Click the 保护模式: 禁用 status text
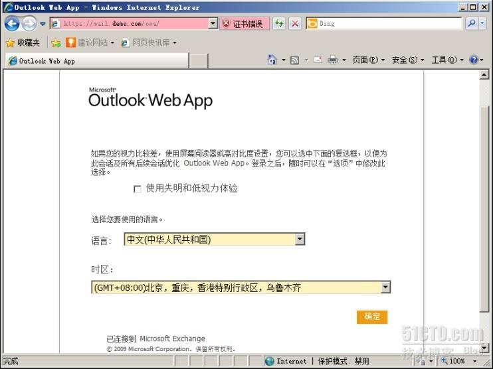Viewport: 493px width, 369px height. [x=343, y=361]
